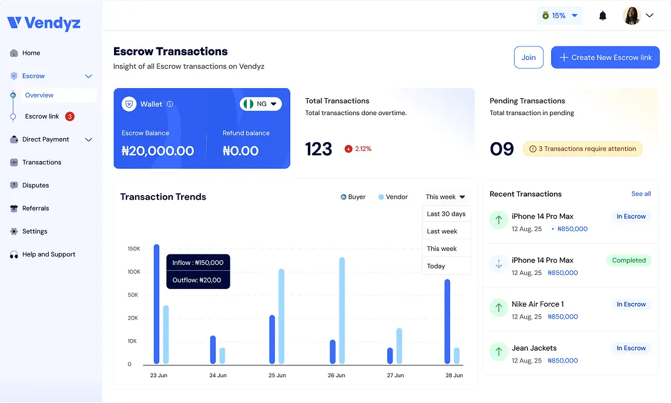Open the Escrow link sidebar item
Image resolution: width=671 pixels, height=403 pixels.
(42, 116)
